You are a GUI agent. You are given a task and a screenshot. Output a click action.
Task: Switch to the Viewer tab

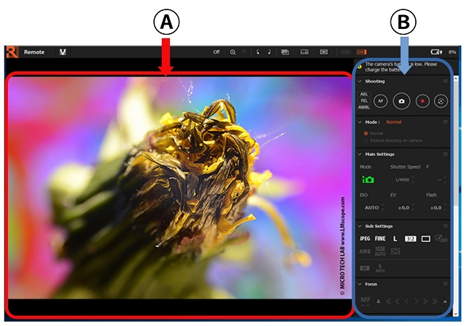click(63, 52)
